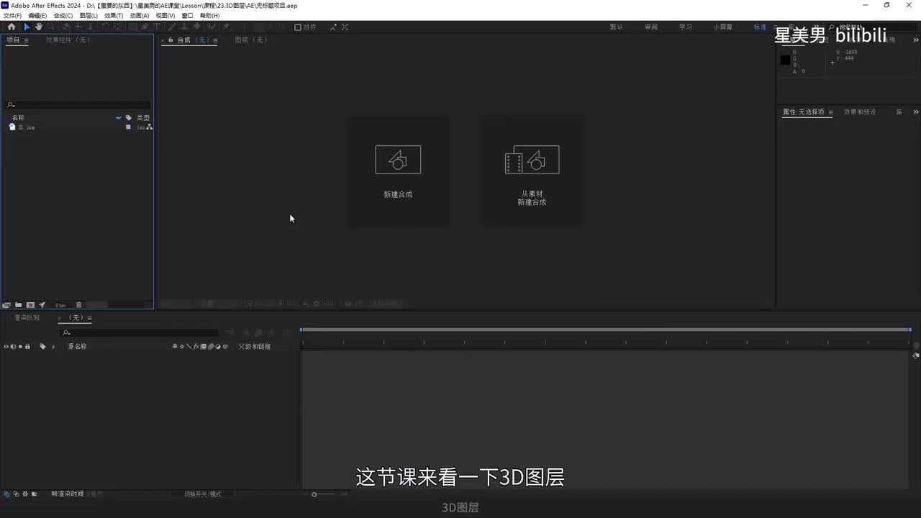Click the 从素材新建合成 icon
Image resolution: width=921 pixels, height=518 pixels.
(532, 160)
